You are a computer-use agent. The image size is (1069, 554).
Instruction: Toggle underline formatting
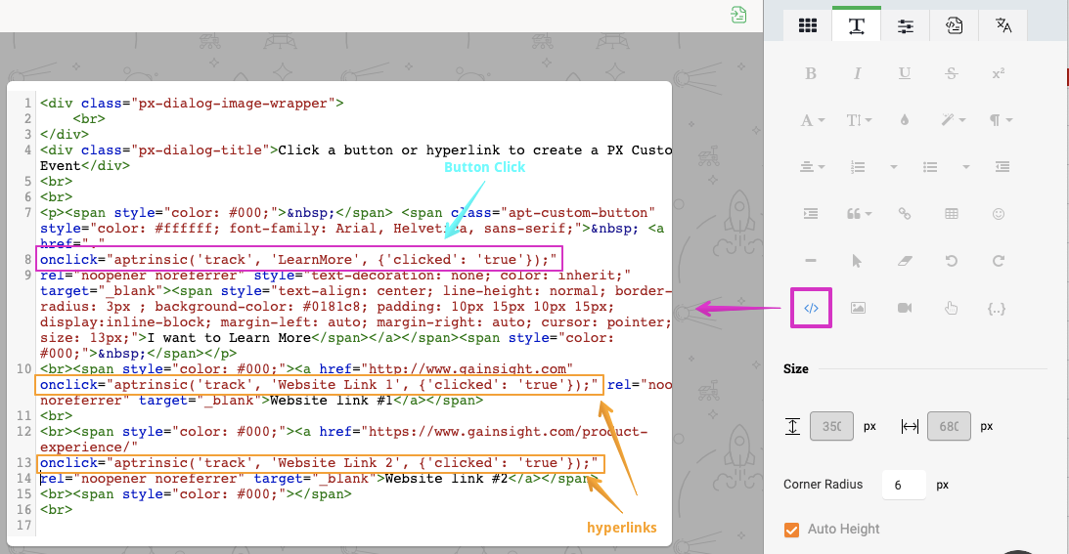pos(905,73)
